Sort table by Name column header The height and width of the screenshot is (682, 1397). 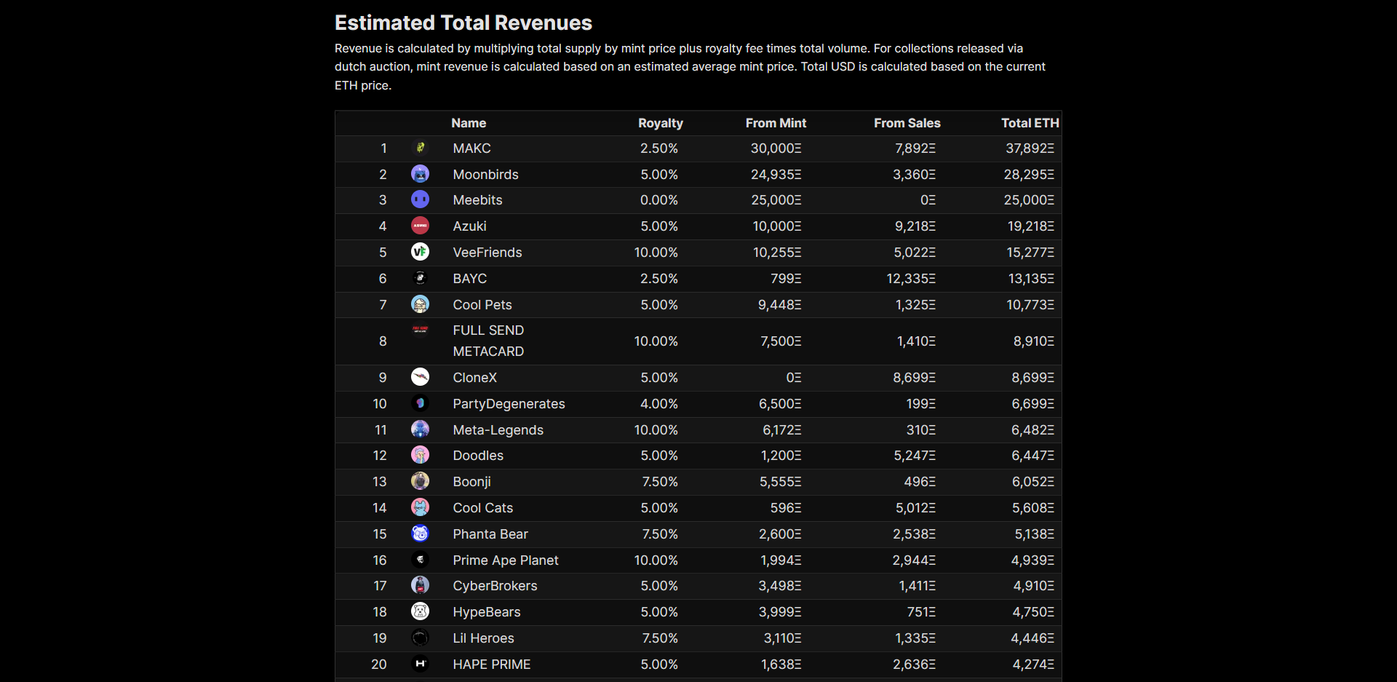[469, 123]
